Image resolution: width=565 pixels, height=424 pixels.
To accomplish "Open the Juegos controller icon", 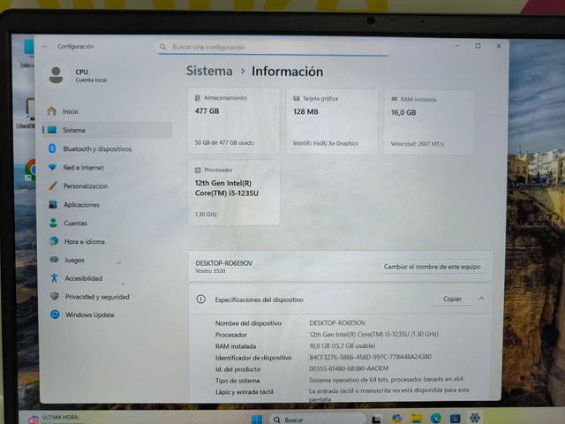I will tap(54, 260).
